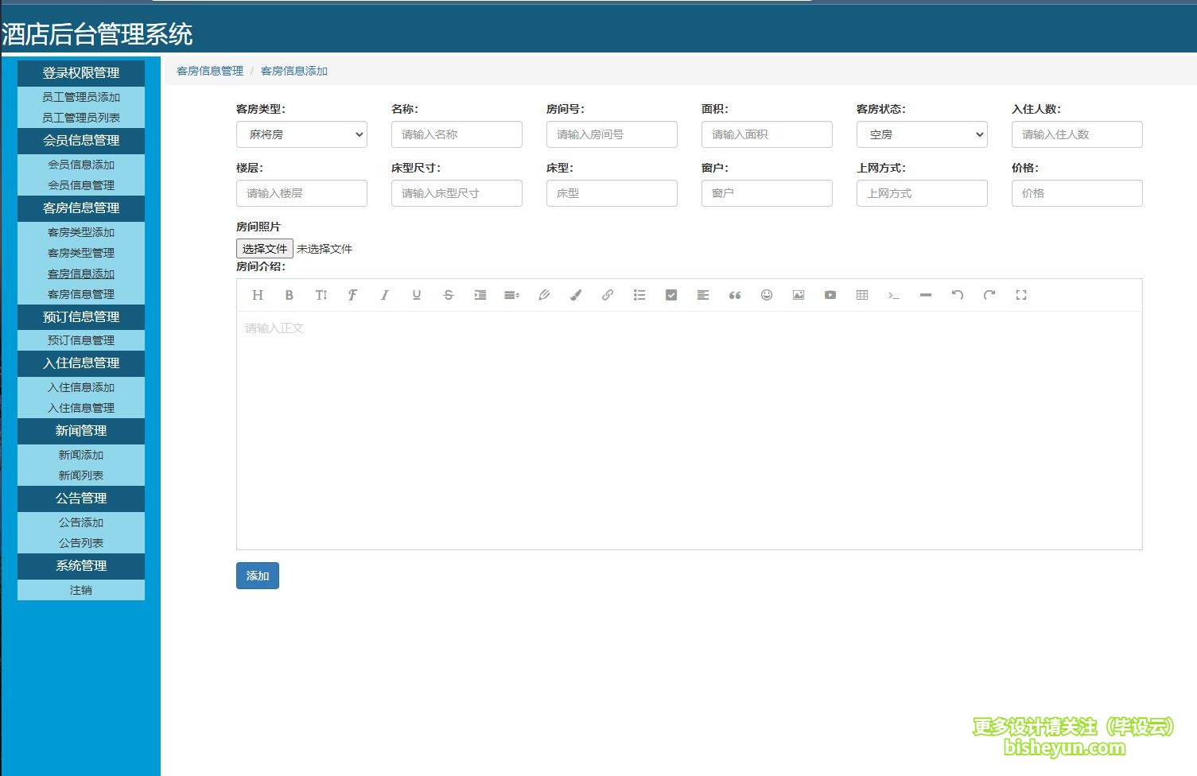Insert a hyperlink using the link icon
The height and width of the screenshot is (776, 1197).
[608, 295]
